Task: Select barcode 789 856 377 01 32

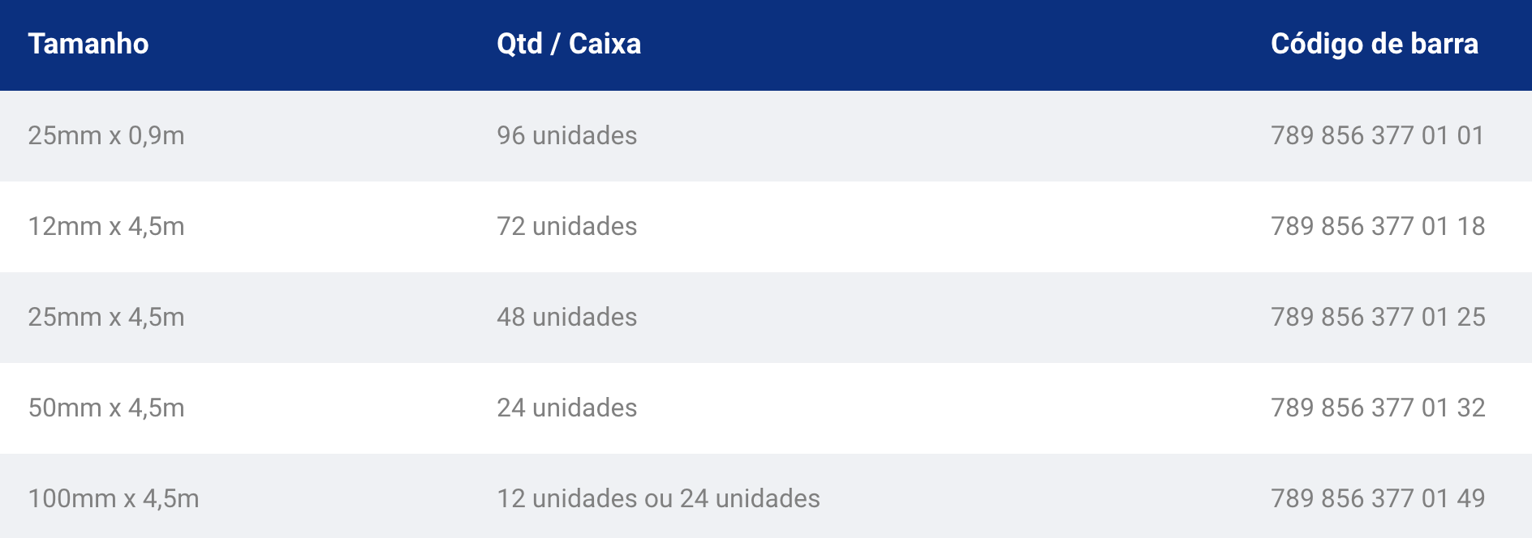Action: [1378, 408]
